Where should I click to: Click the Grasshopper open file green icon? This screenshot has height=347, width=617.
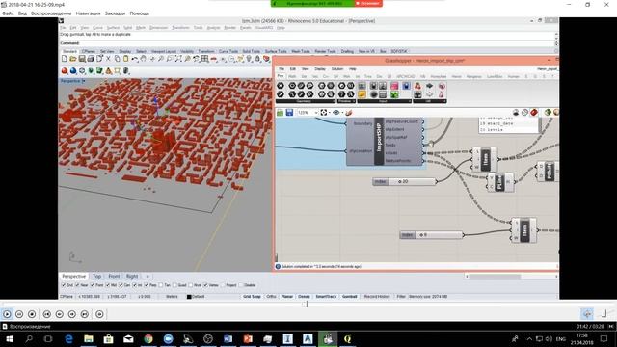coord(280,113)
